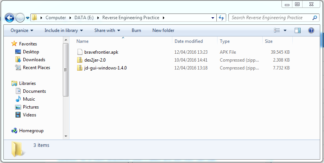
Task: Toggle the preview pane button
Action: point(298,30)
